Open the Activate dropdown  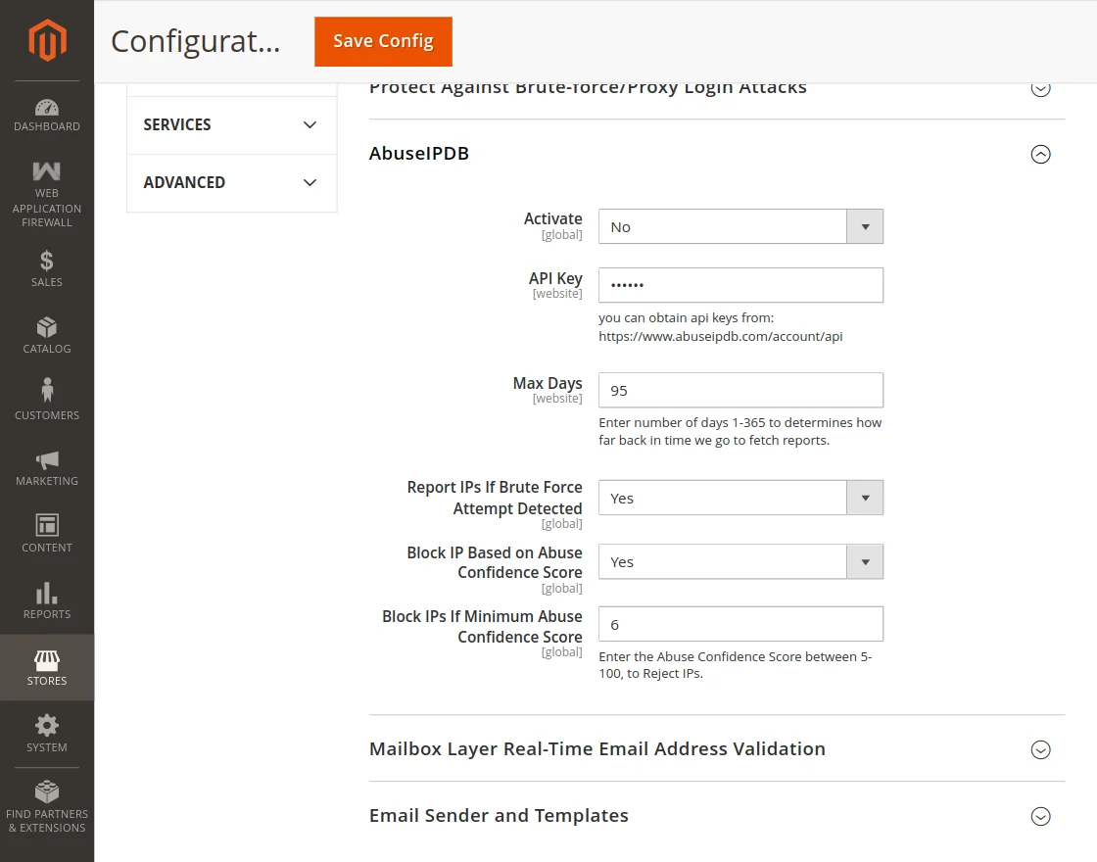click(x=740, y=226)
